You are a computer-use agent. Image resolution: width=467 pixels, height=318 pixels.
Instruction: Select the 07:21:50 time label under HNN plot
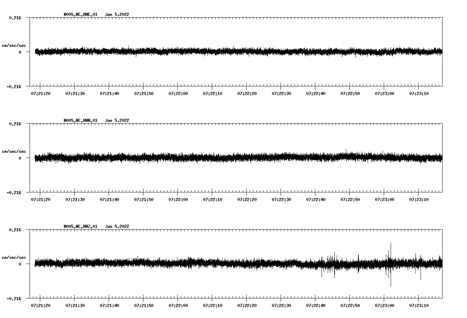(144, 200)
